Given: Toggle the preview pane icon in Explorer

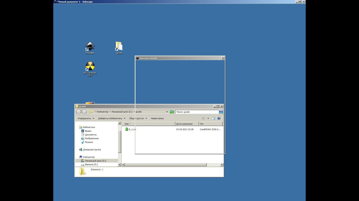Looking at the screenshot, I should point(213,118).
